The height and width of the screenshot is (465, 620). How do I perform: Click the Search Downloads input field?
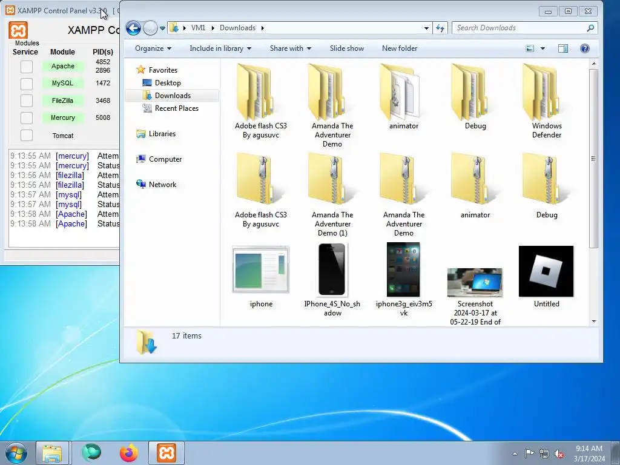click(x=520, y=28)
